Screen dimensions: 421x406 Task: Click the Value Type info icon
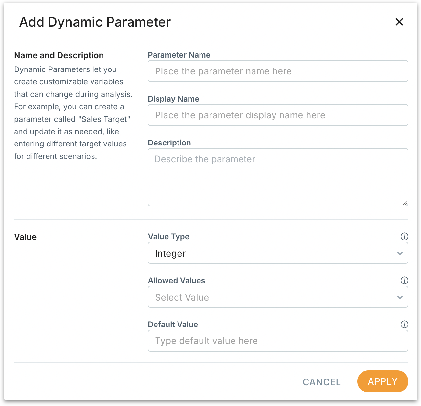404,237
